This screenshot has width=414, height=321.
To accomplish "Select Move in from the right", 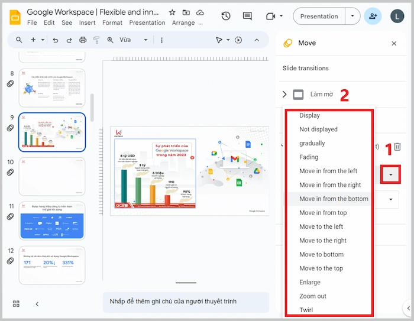I will 329,185.
